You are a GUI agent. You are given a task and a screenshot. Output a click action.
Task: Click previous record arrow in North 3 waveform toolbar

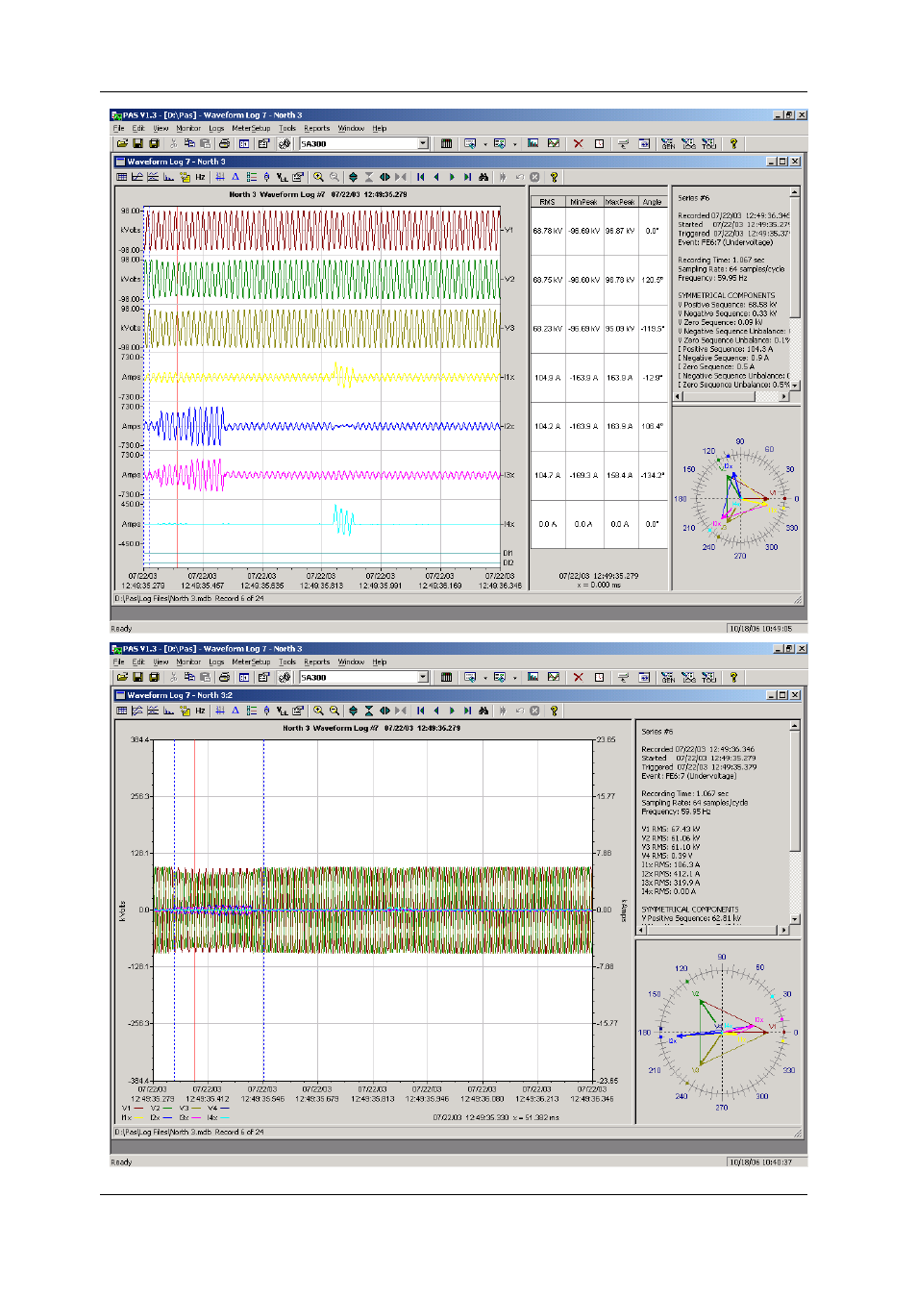point(436,177)
